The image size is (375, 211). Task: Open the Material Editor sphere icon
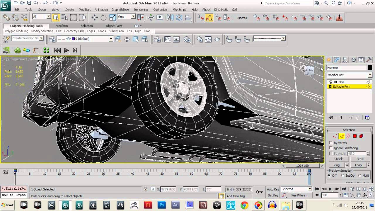[x=187, y=39]
